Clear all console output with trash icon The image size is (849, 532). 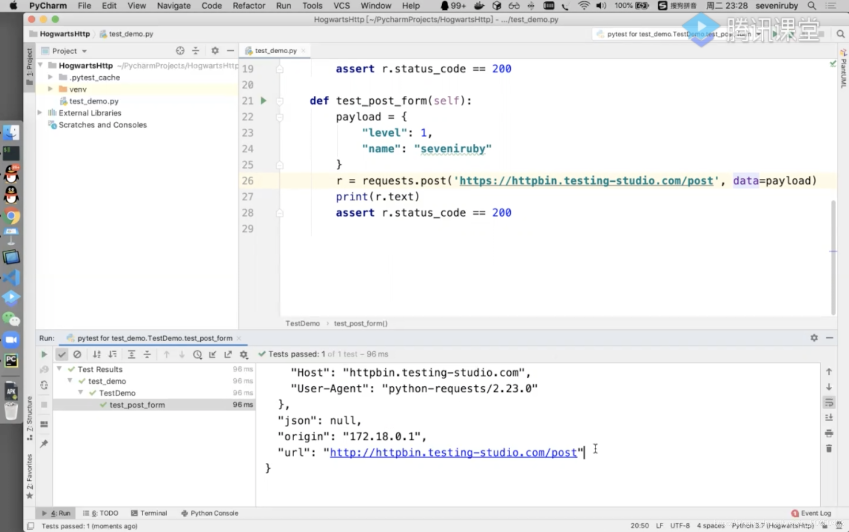829,449
